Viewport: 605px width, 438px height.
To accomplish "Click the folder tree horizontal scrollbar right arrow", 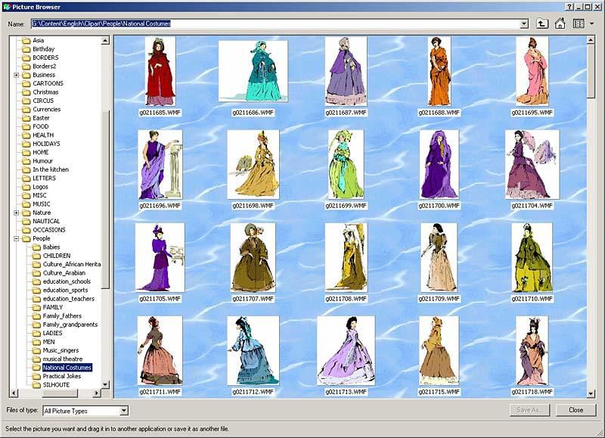I will [x=96, y=393].
